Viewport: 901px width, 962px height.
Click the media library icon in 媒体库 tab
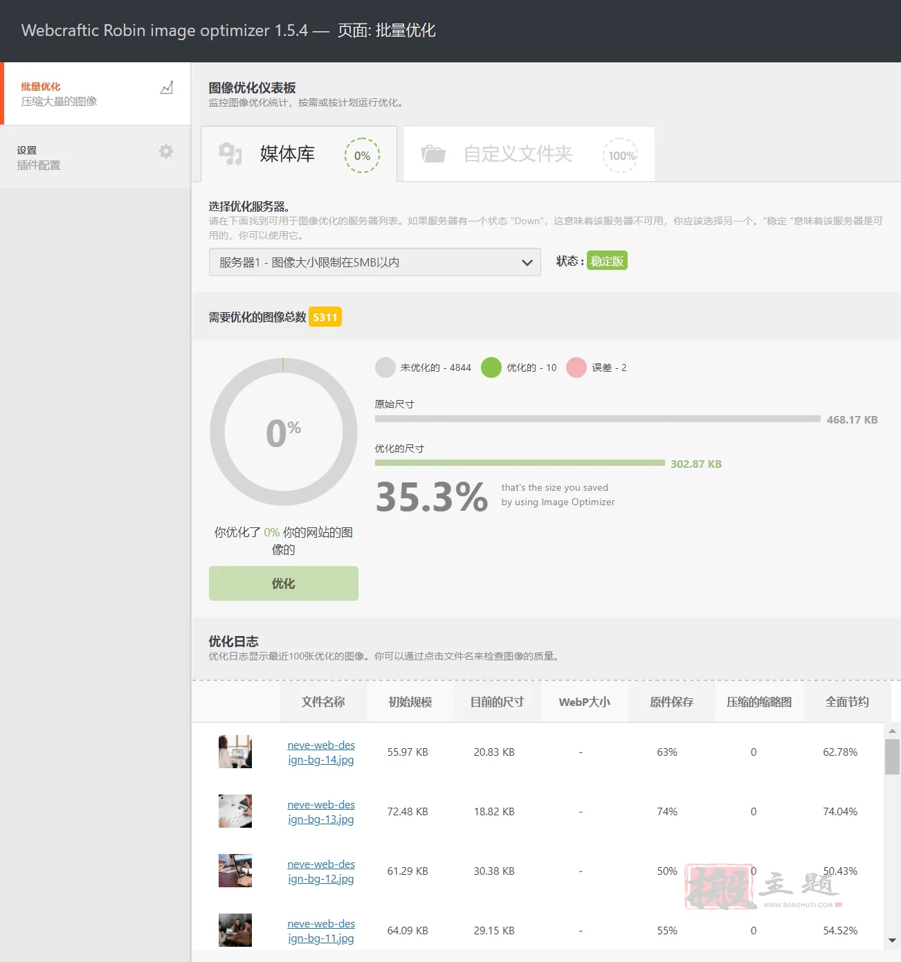tap(230, 154)
